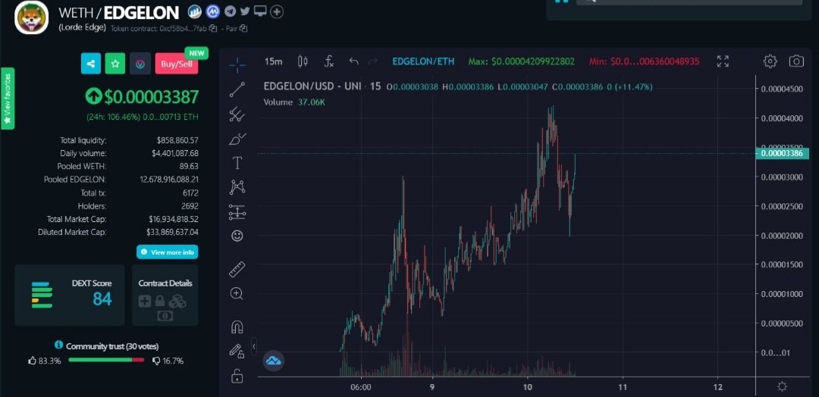The image size is (819, 397).
Task: Open the website monitor icon
Action: point(260,11)
